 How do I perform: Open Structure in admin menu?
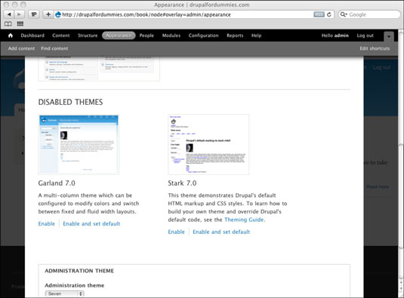click(88, 35)
